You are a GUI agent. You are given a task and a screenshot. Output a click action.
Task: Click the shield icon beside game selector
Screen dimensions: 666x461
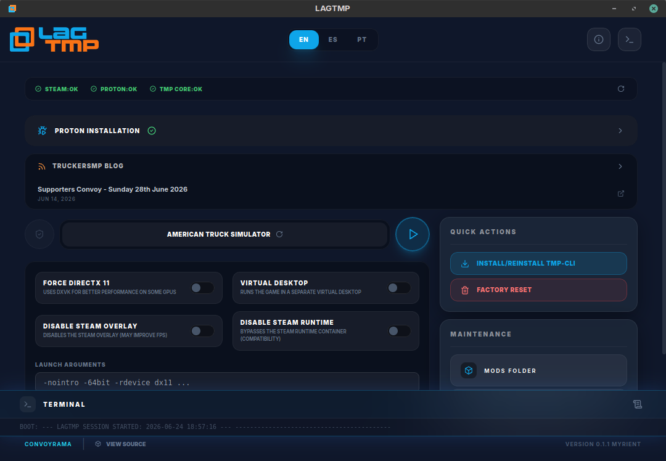pyautogui.click(x=39, y=234)
